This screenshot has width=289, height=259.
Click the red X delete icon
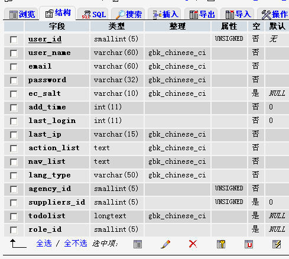pyautogui.click(x=193, y=244)
